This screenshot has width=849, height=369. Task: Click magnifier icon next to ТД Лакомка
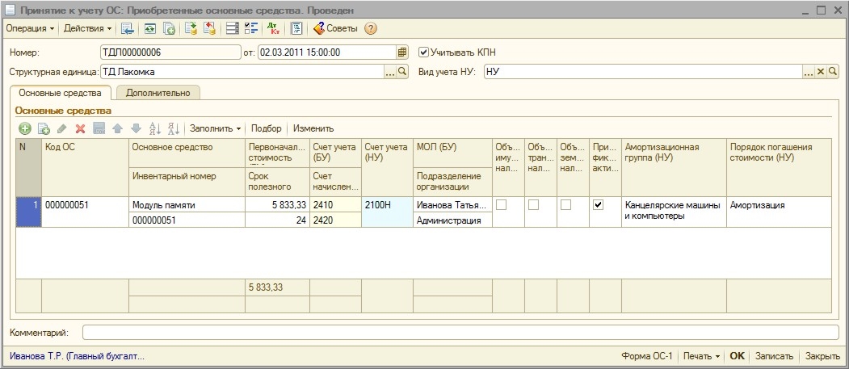404,72
